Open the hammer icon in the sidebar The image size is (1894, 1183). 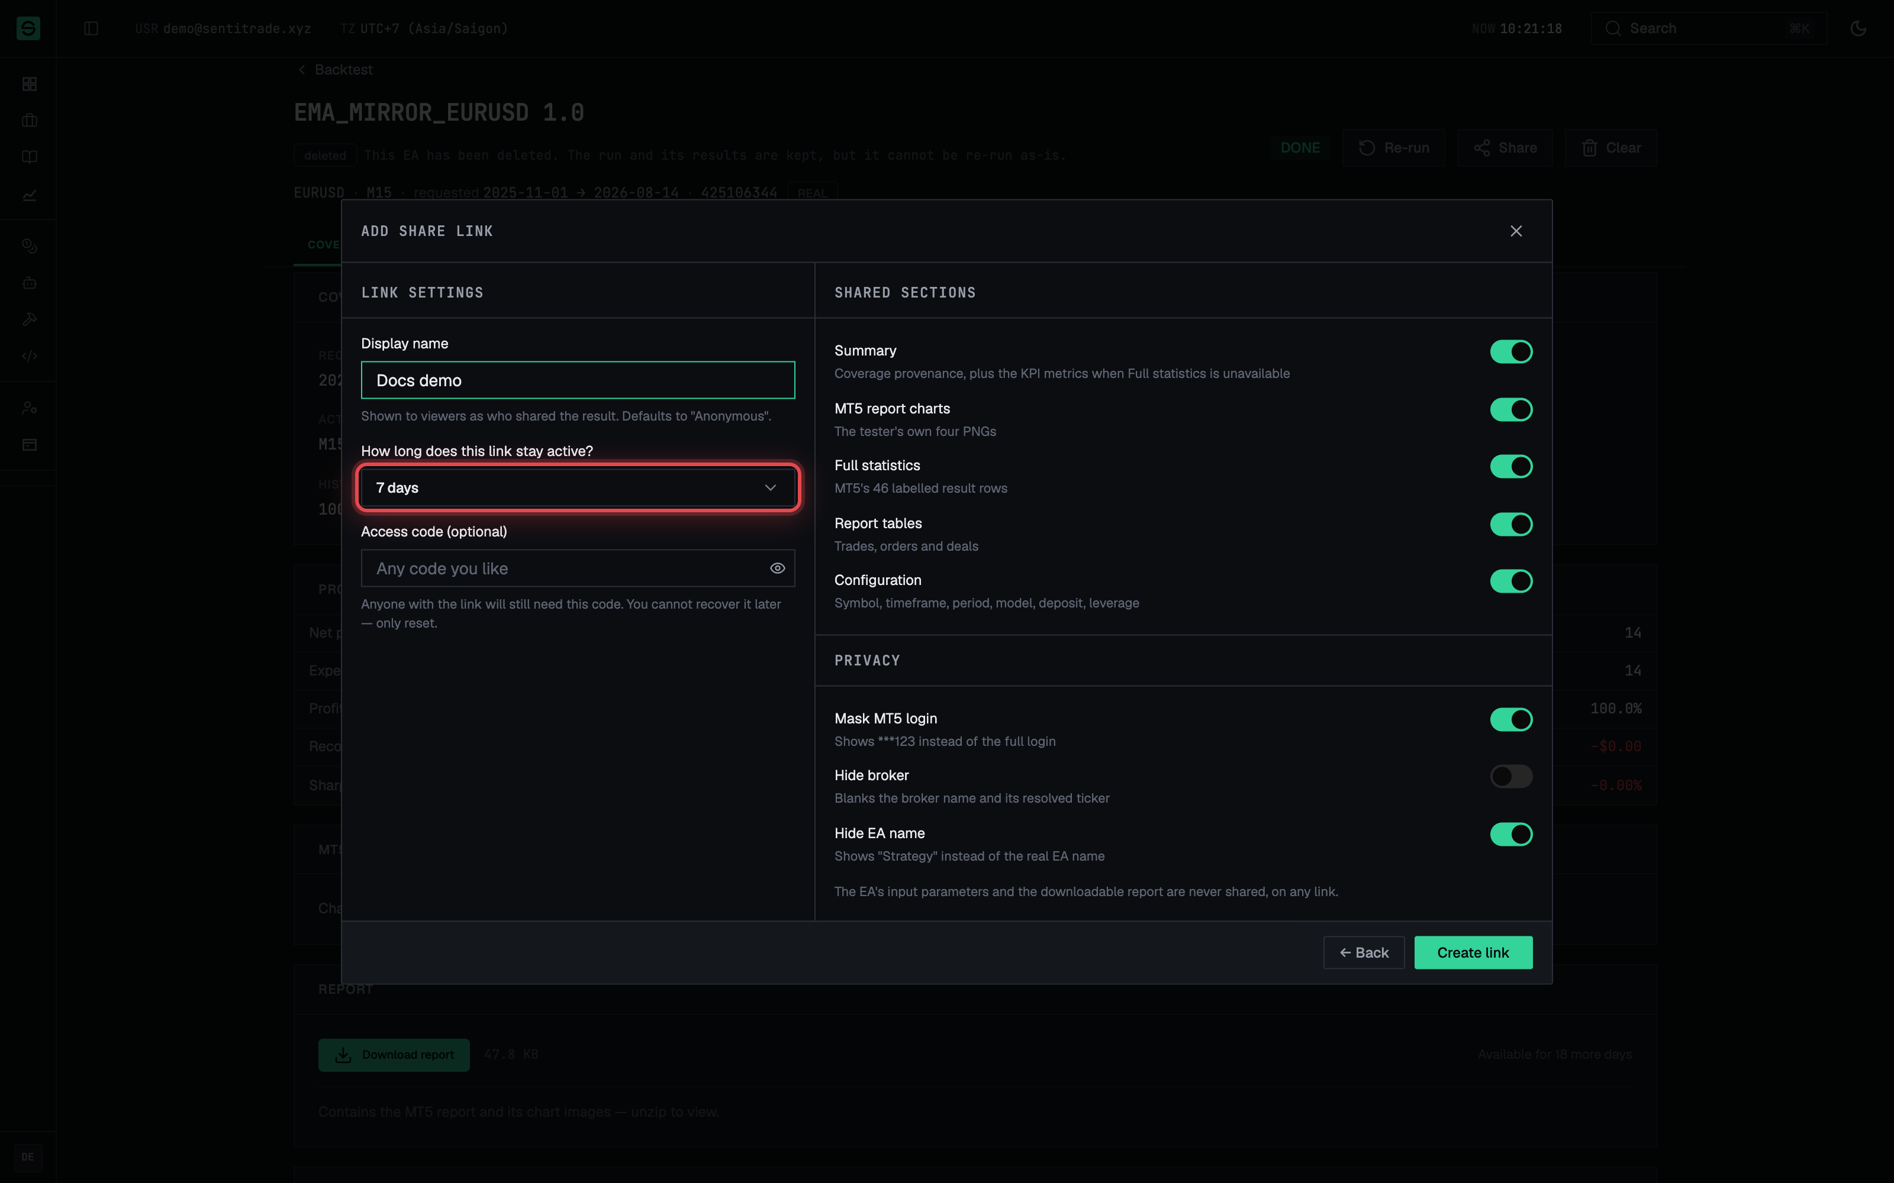(30, 319)
